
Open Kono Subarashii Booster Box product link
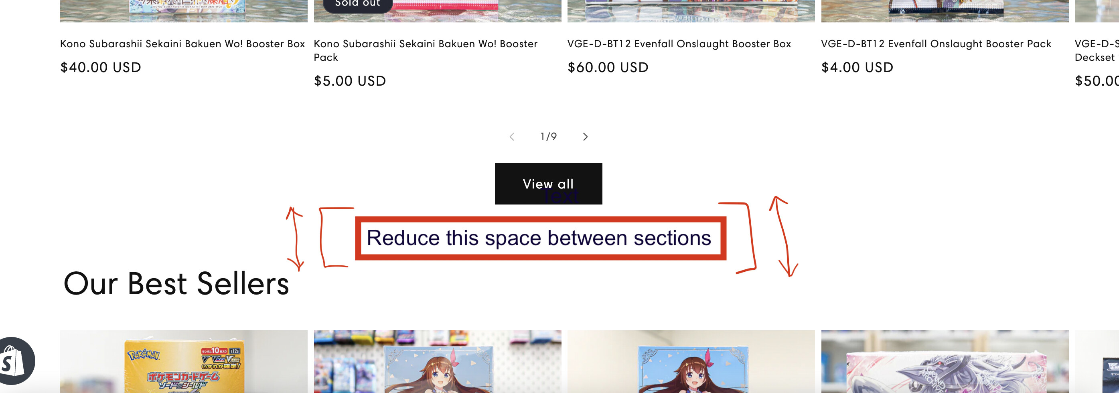182,44
